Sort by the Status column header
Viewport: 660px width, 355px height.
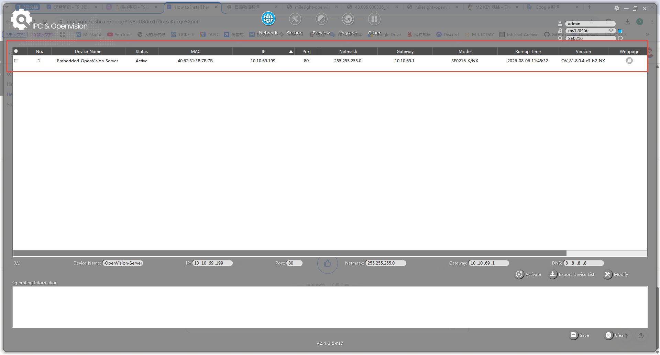click(142, 51)
